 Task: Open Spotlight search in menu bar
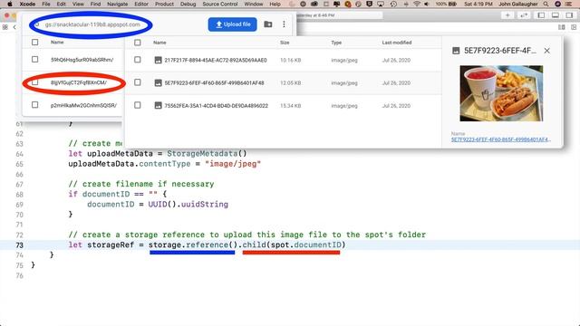(546, 4)
